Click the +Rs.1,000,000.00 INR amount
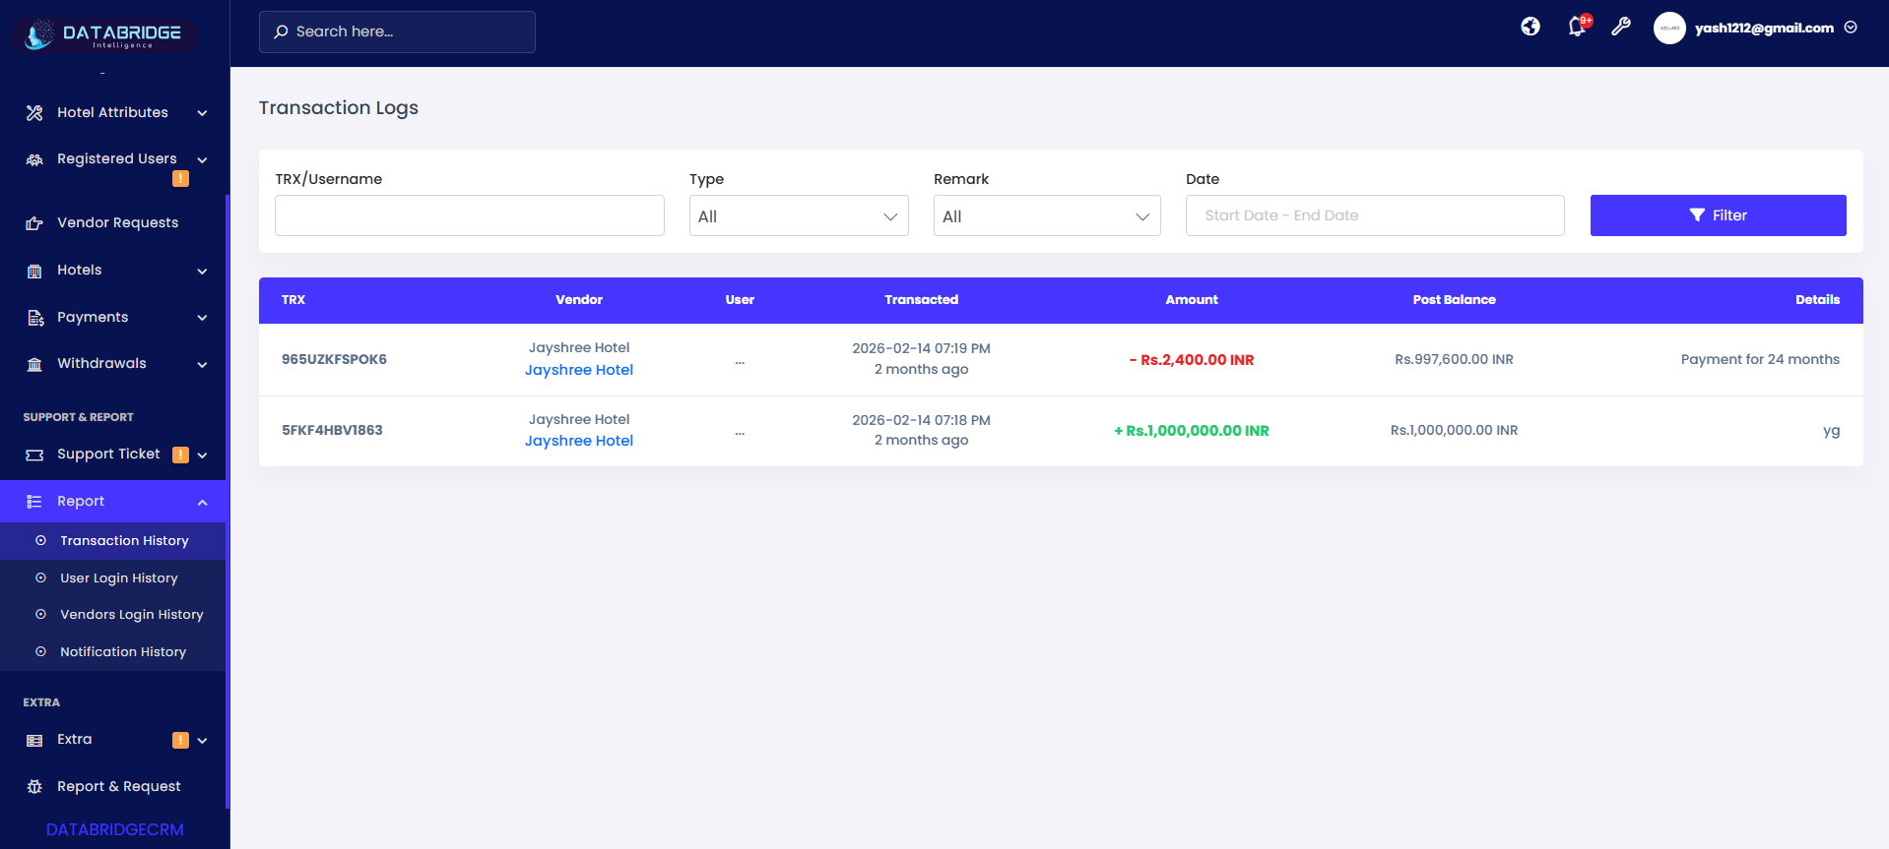The width and height of the screenshot is (1889, 849). 1192,431
